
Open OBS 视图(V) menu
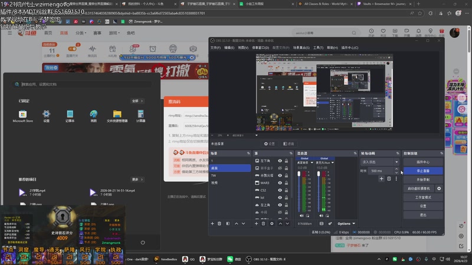point(243,48)
